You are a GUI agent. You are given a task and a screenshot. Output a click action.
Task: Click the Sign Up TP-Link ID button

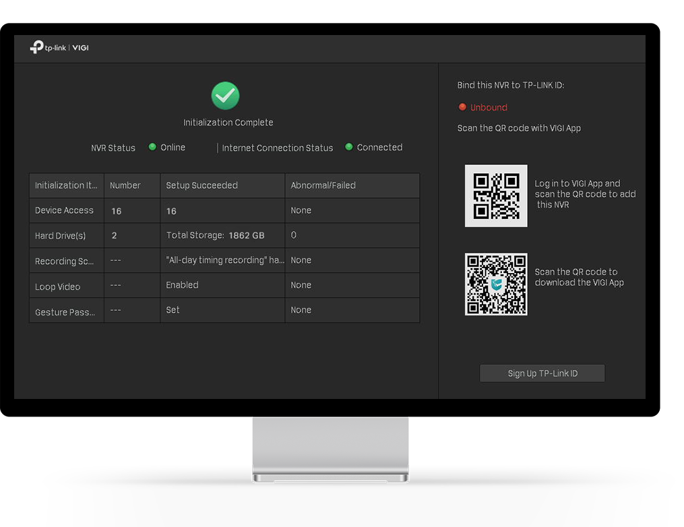542,373
